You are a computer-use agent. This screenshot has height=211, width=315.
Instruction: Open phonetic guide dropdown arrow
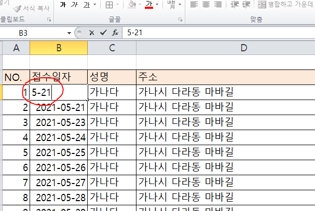[180, 5]
